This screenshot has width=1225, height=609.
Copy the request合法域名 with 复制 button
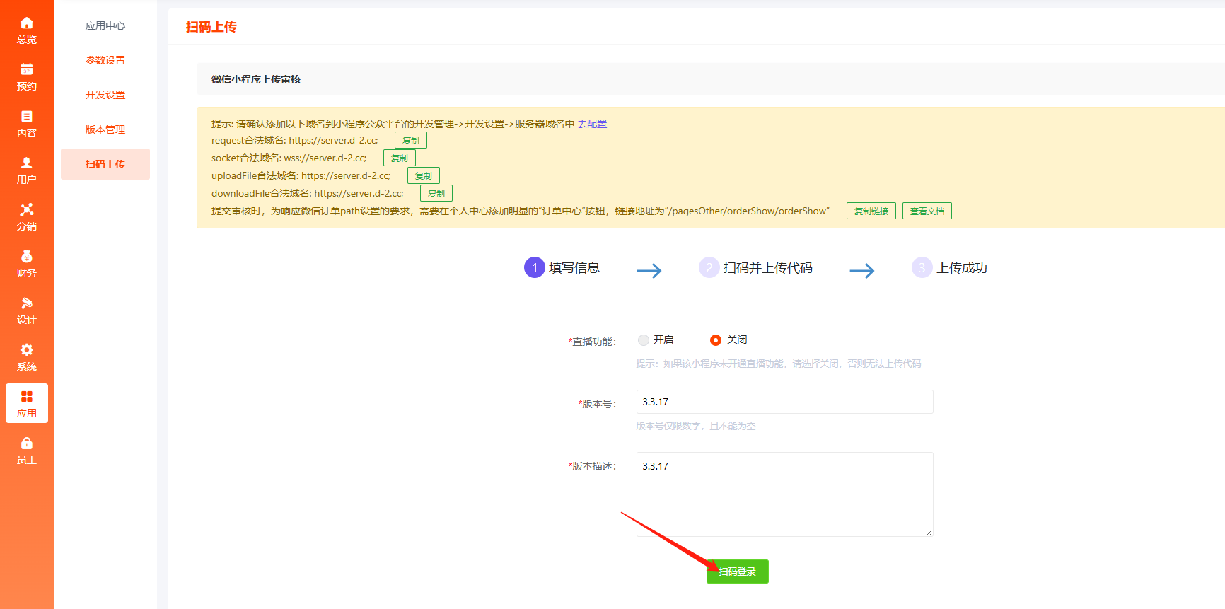tap(410, 140)
